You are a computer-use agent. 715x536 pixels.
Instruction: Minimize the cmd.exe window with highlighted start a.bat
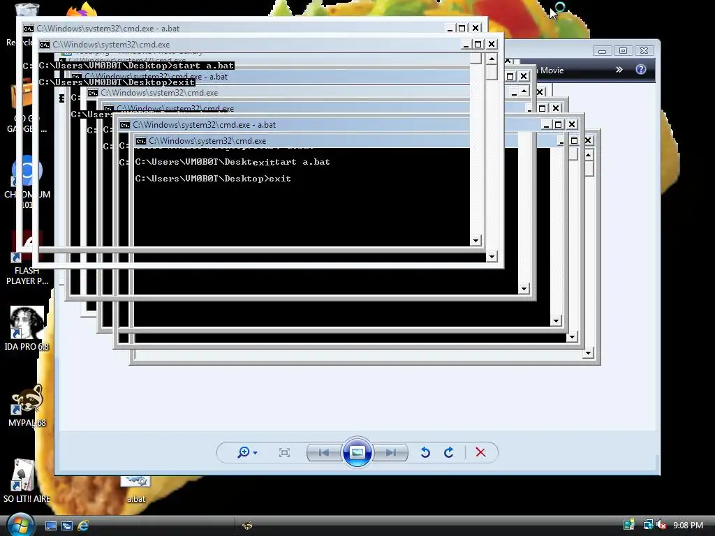tap(466, 44)
